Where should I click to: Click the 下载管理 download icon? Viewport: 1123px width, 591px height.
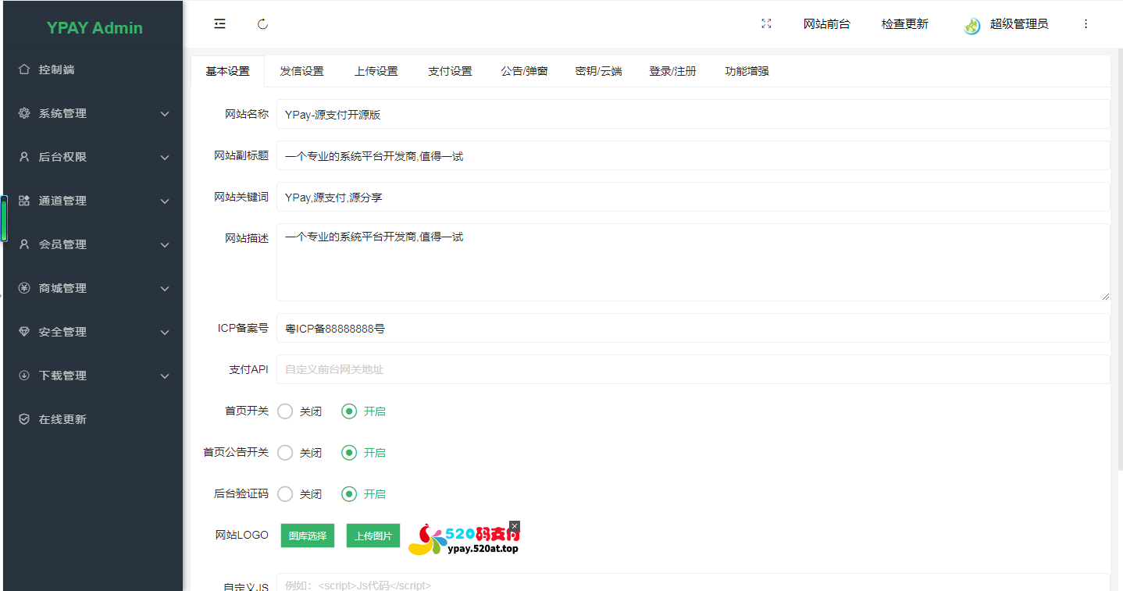coord(24,376)
